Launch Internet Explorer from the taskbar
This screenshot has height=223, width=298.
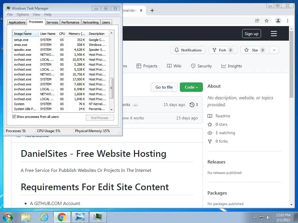click(44, 217)
